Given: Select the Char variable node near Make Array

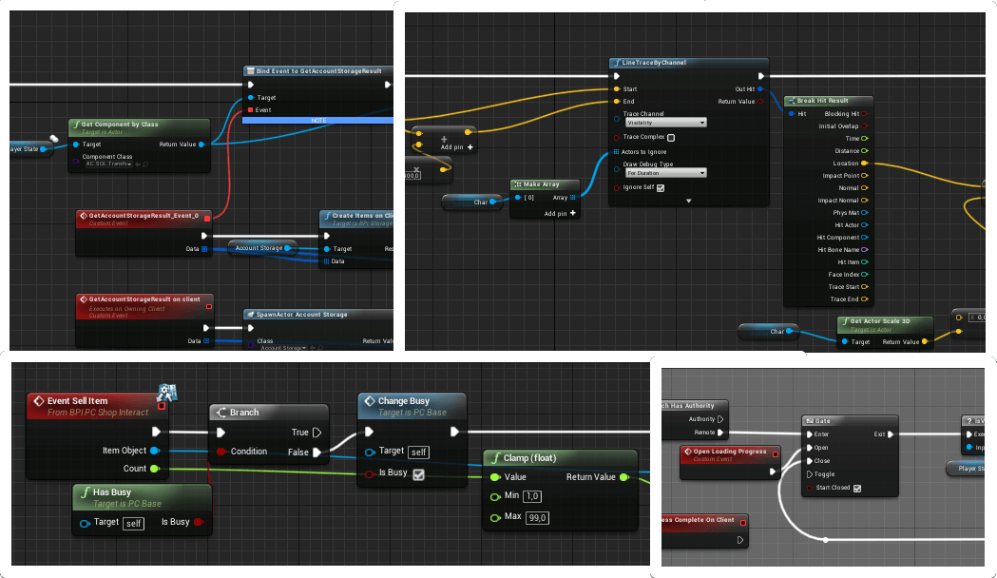Looking at the screenshot, I should [470, 202].
